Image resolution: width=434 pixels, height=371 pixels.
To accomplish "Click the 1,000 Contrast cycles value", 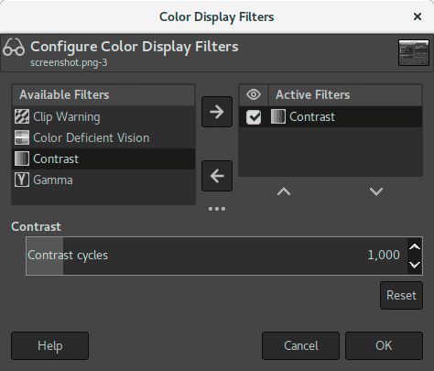I will coord(384,255).
